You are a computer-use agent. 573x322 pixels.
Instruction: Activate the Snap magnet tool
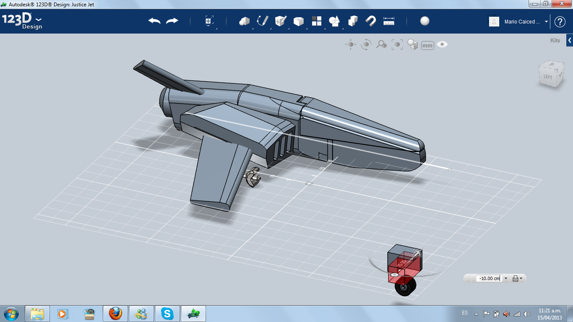click(371, 21)
